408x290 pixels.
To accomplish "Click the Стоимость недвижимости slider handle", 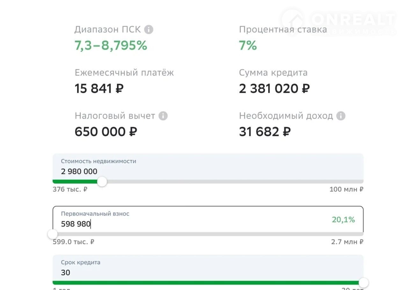I will 102,182.
